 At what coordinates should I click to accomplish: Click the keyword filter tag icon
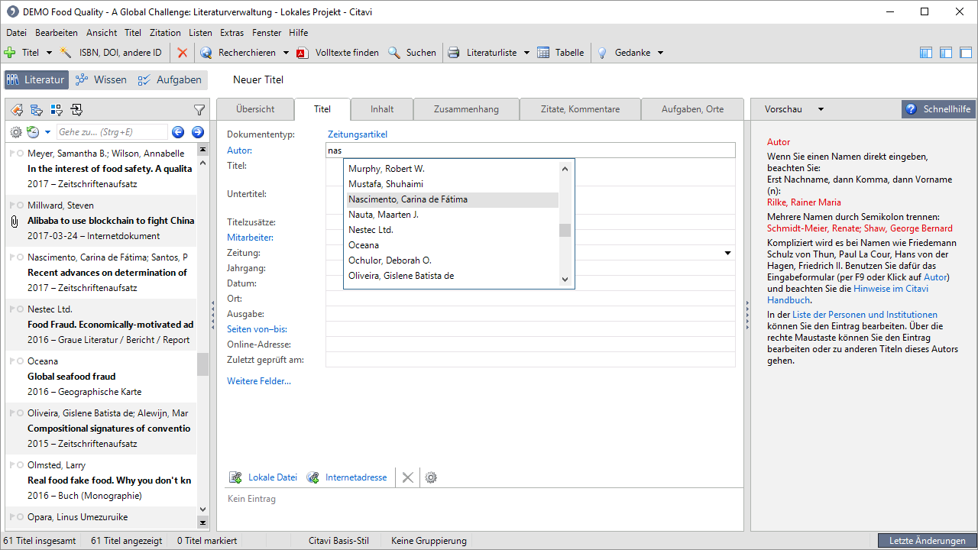(16, 109)
